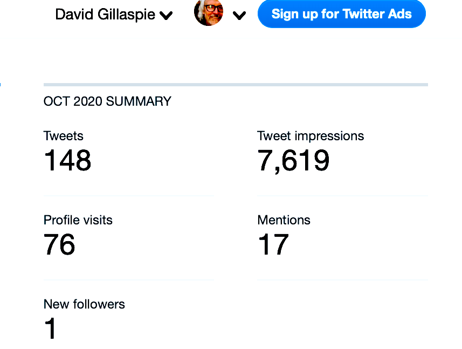462x349 pixels.
Task: Click the thin separator line below 76
Action: click(128, 280)
